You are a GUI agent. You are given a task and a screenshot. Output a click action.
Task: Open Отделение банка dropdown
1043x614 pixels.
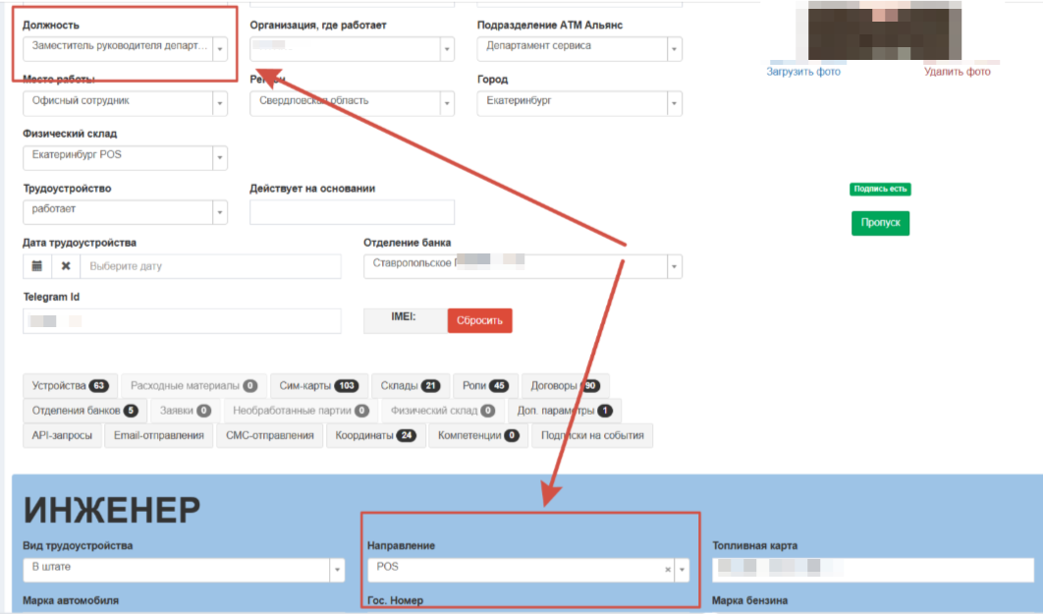pyautogui.click(x=674, y=266)
